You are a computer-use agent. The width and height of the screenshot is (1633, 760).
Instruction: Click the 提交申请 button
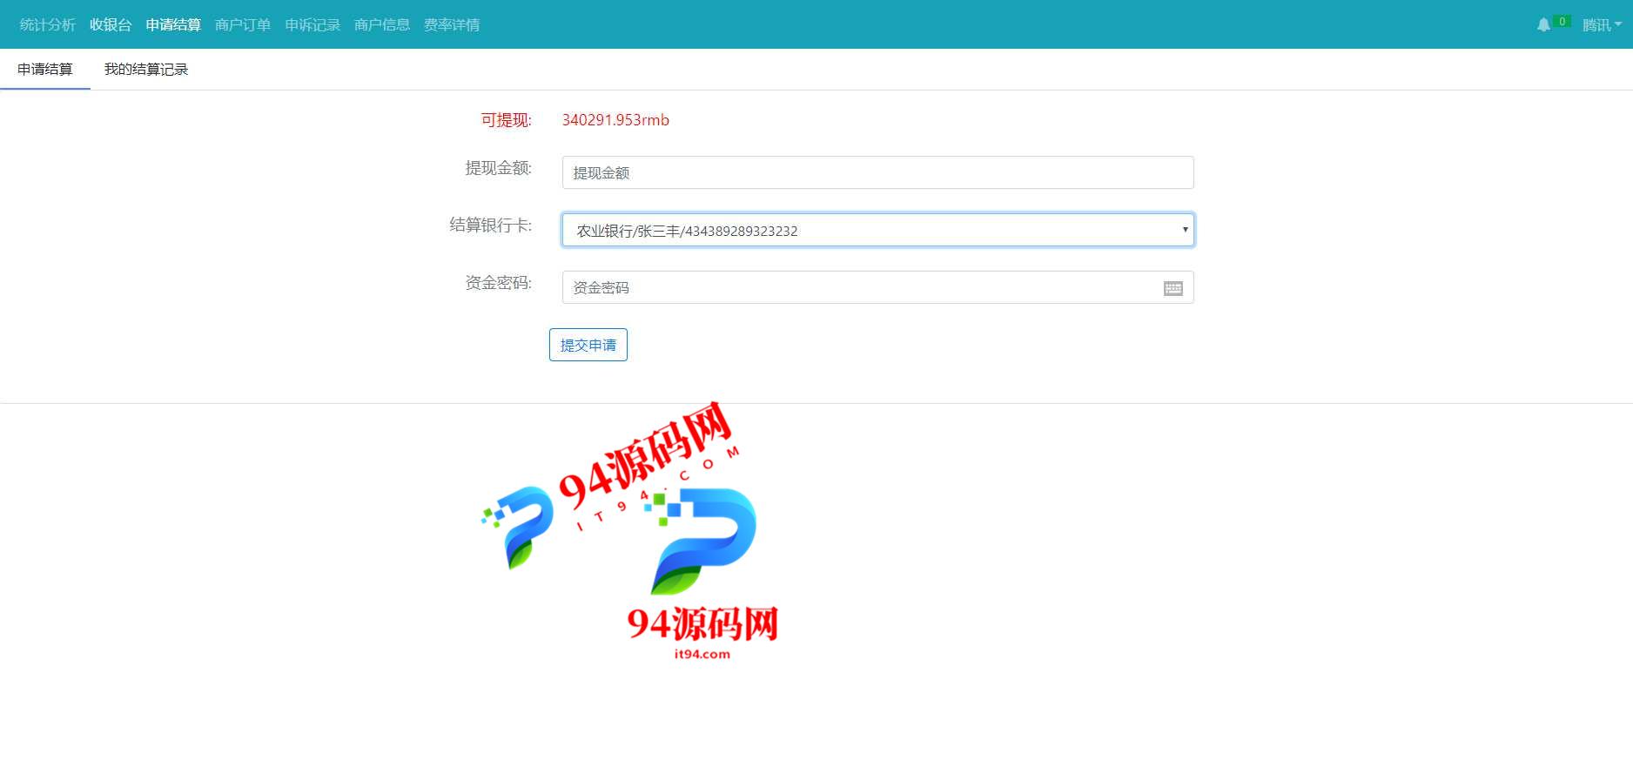coord(588,345)
